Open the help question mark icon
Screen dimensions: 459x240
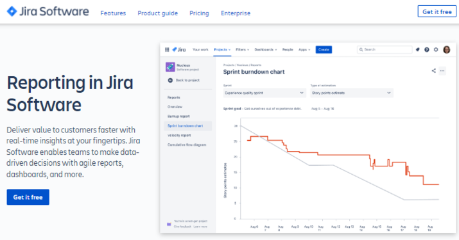click(427, 50)
